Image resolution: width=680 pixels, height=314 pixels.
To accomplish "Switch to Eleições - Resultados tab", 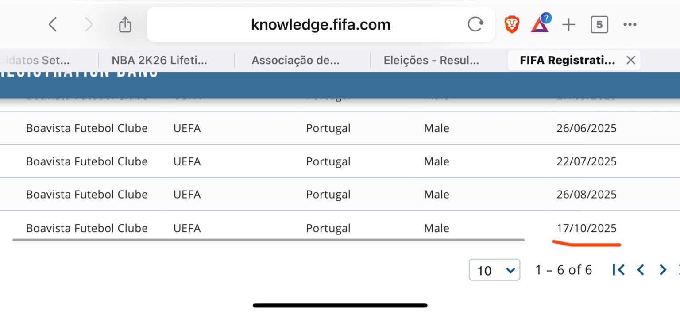I will 431,61.
